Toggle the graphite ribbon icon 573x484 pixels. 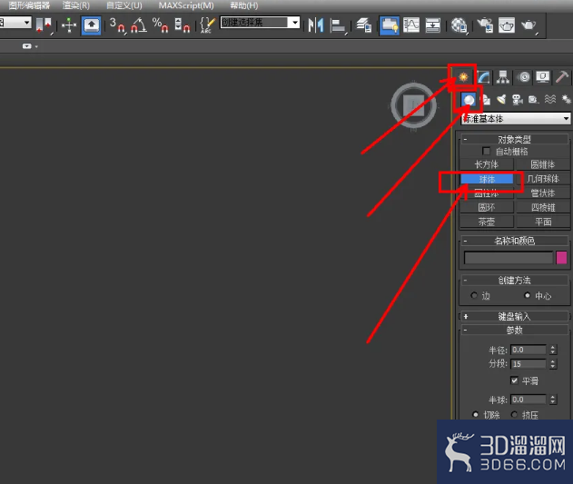(x=390, y=25)
